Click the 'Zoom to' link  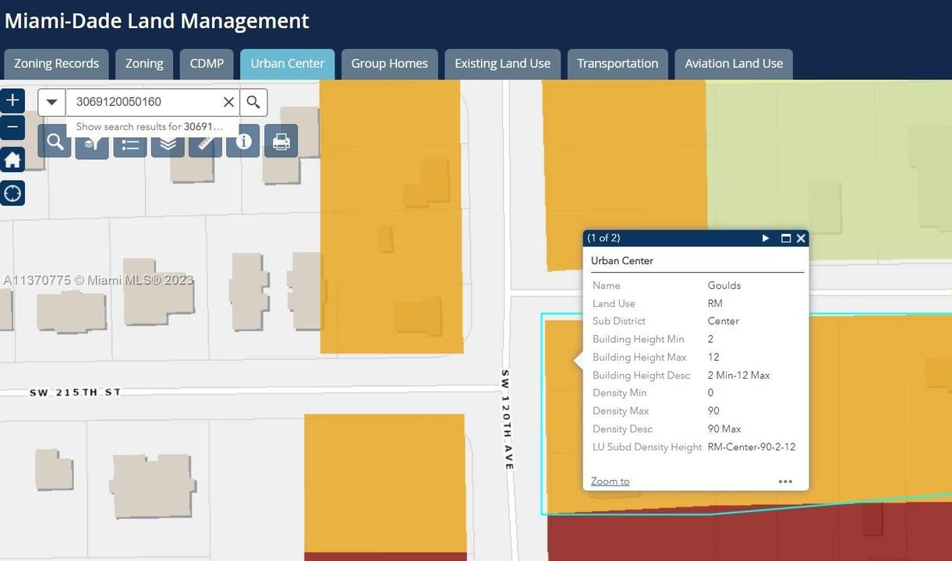click(x=610, y=482)
